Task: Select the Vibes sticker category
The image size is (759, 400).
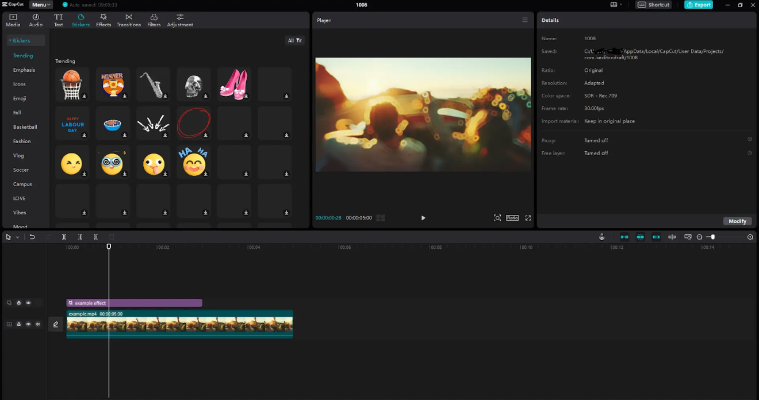Action: coord(20,213)
